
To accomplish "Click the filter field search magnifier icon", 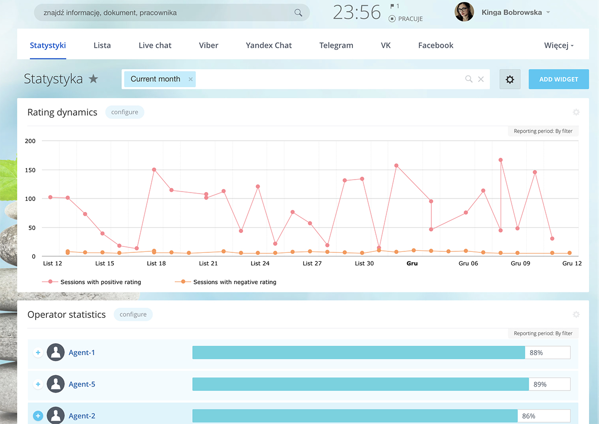I will tap(469, 79).
